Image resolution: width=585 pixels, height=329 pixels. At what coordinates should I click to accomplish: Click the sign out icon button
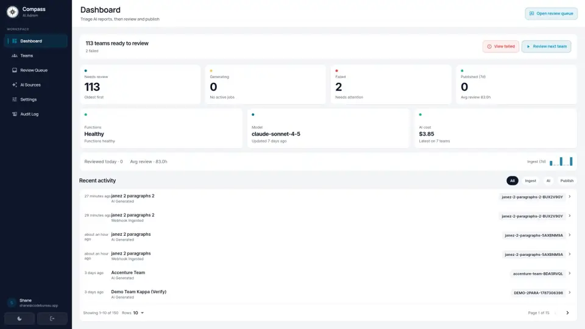click(52, 319)
